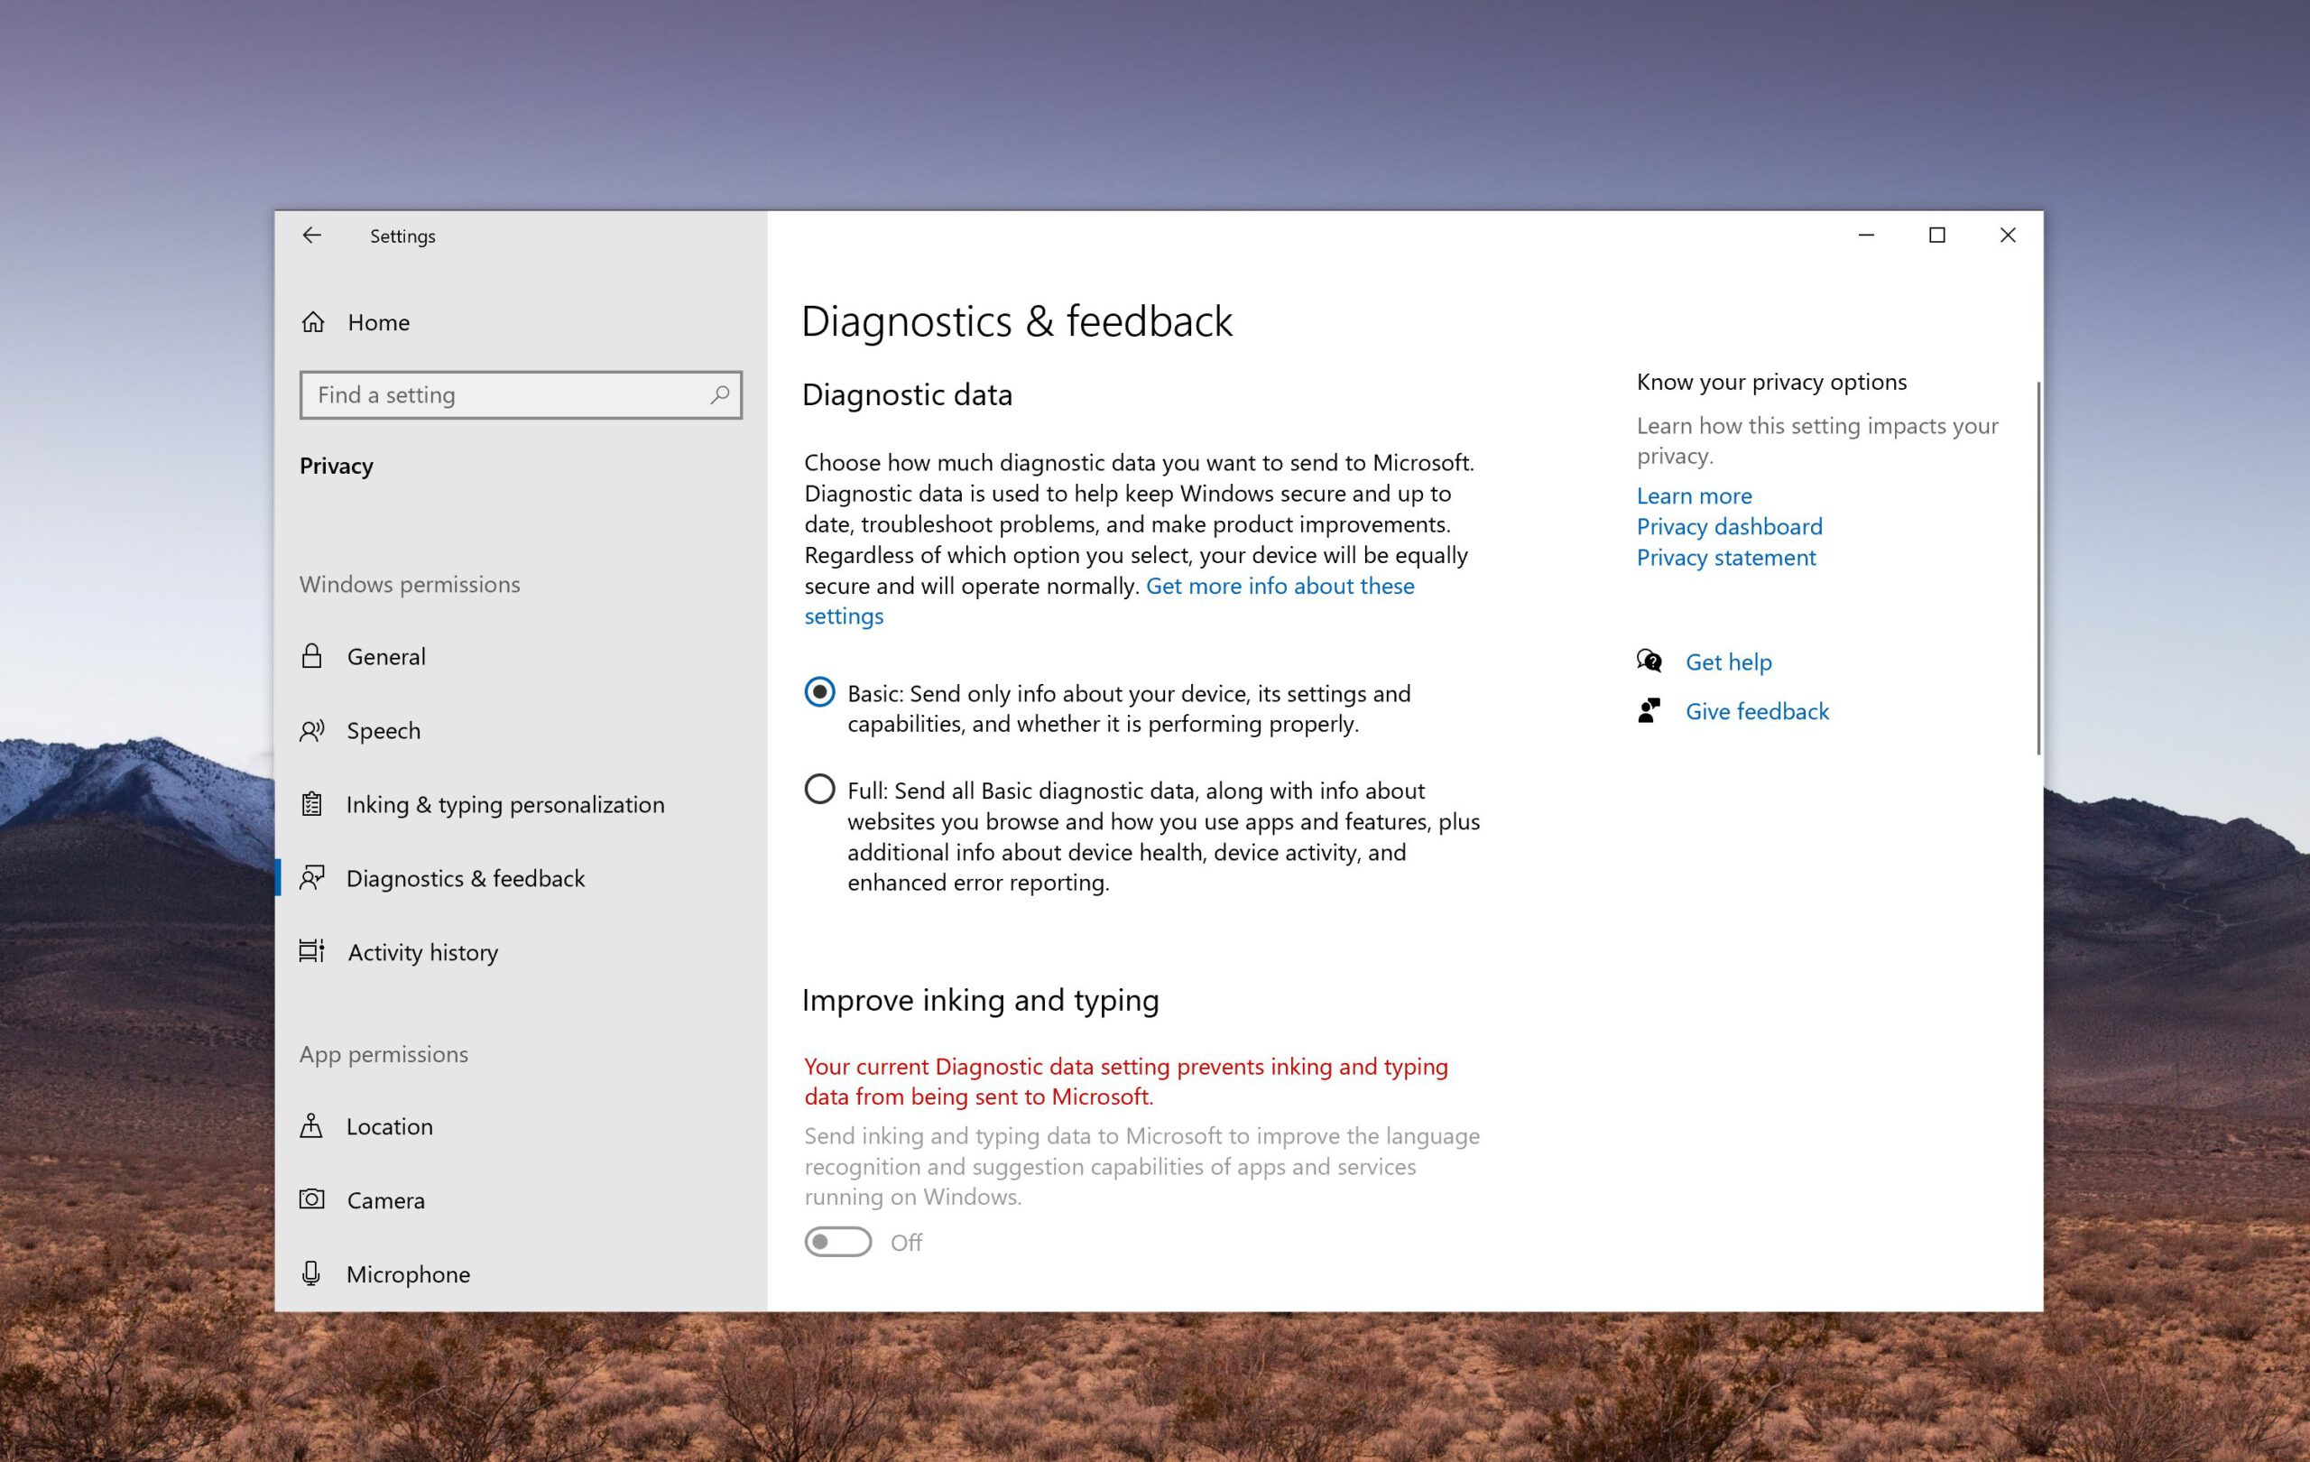The width and height of the screenshot is (2310, 1462).
Task: Click the Diagnostics & feedback sidebar icon
Action: [x=312, y=878]
